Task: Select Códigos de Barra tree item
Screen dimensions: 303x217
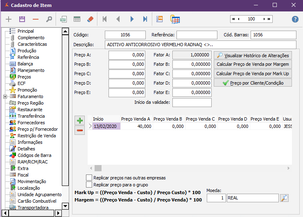Action: pos(34,155)
